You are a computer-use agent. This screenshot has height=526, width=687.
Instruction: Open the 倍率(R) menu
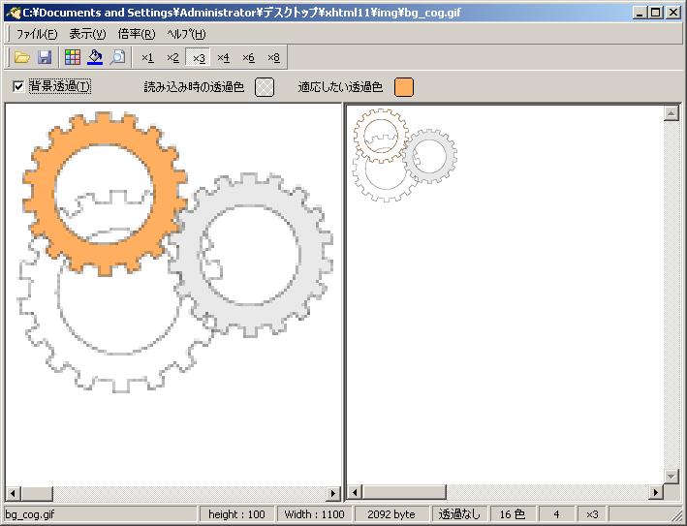click(137, 34)
